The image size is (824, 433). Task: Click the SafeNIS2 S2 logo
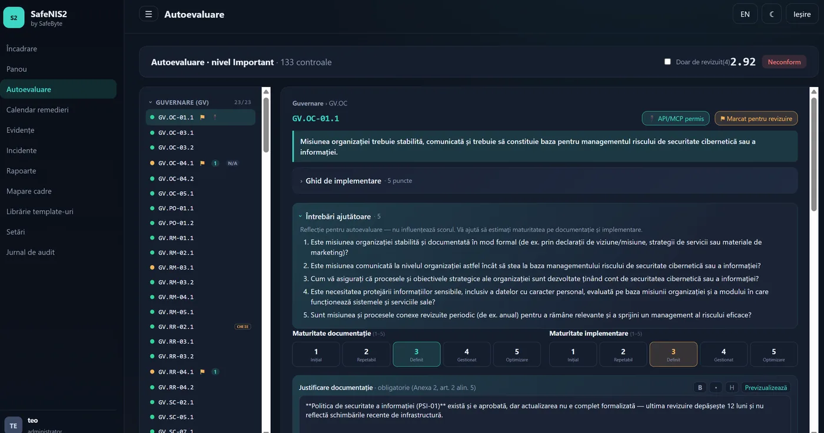pos(14,18)
